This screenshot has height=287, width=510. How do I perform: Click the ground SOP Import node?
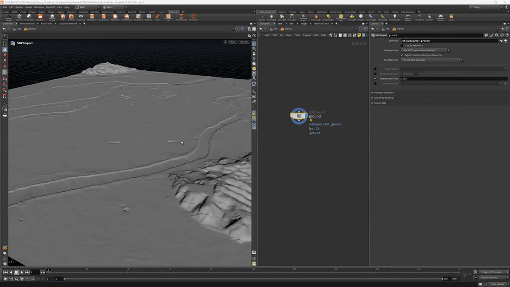[299, 116]
